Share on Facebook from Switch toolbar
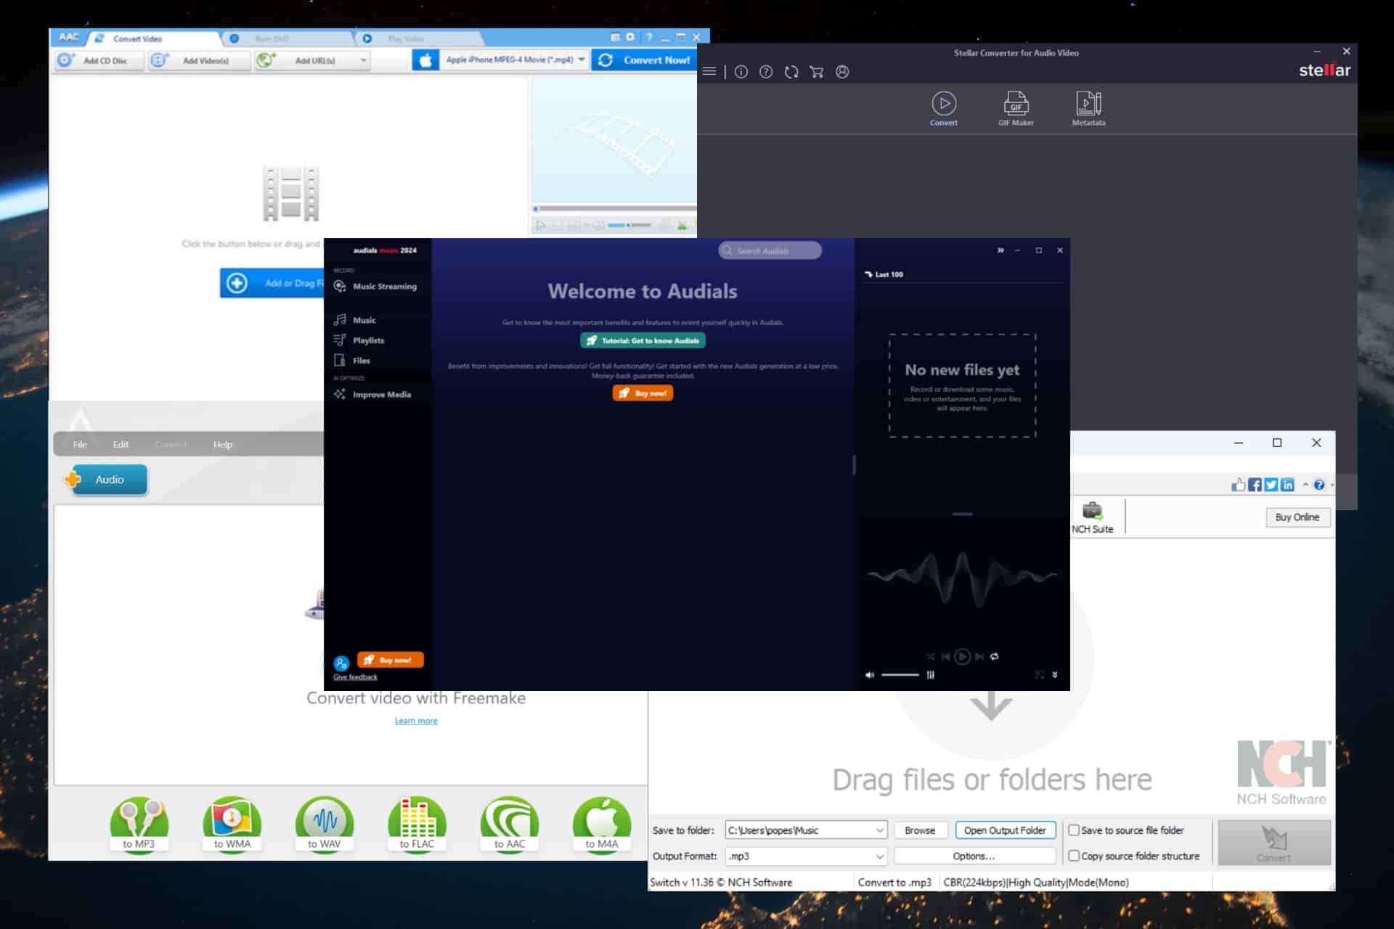This screenshot has width=1394, height=929. click(1255, 485)
